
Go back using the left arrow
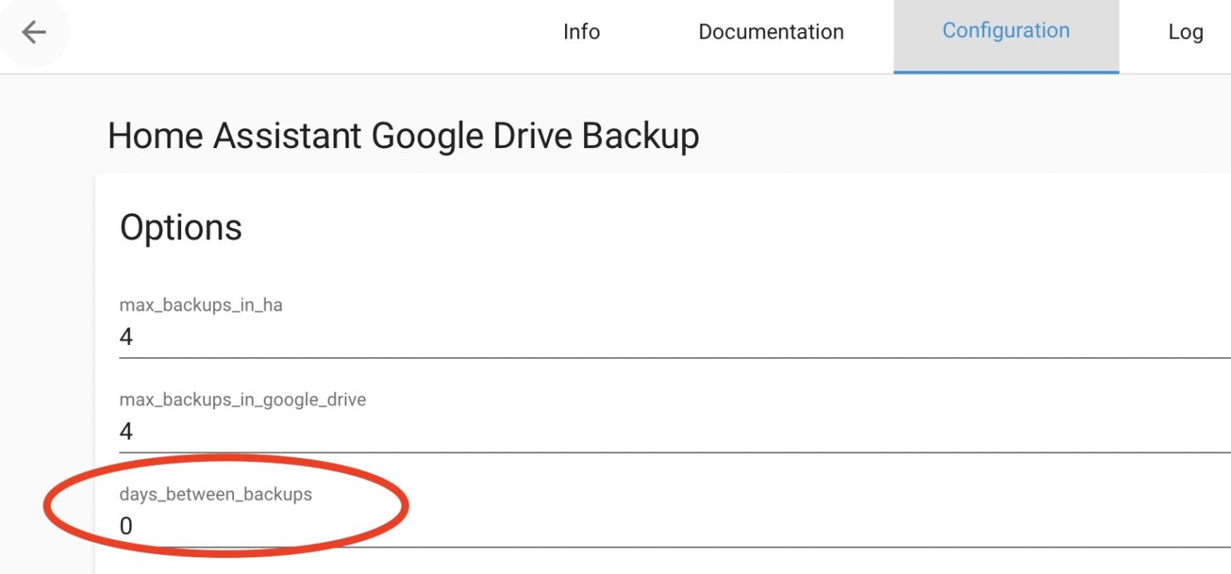pos(34,32)
